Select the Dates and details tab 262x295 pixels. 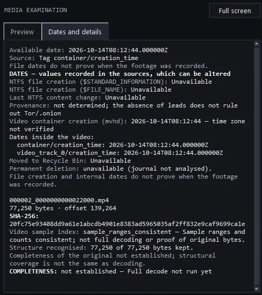[x=75, y=32]
